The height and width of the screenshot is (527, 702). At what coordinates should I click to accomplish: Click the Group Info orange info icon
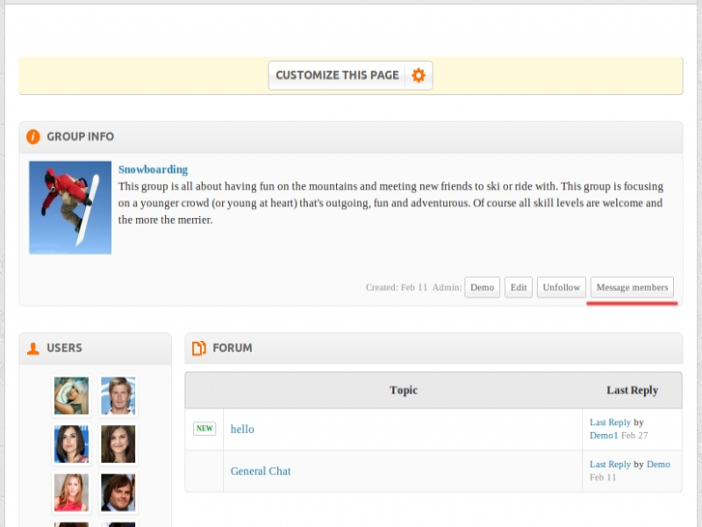tap(33, 137)
